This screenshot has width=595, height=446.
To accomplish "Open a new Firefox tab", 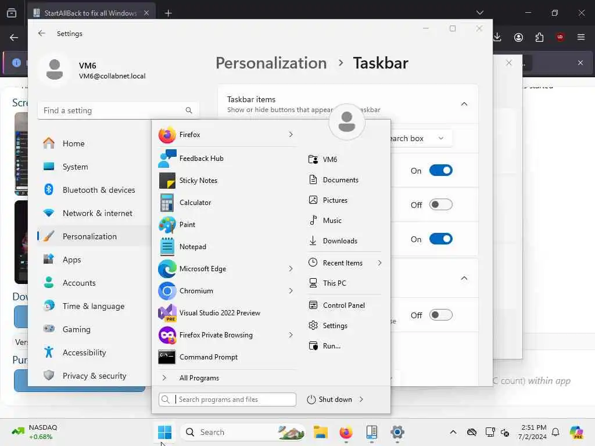I will pos(168,13).
